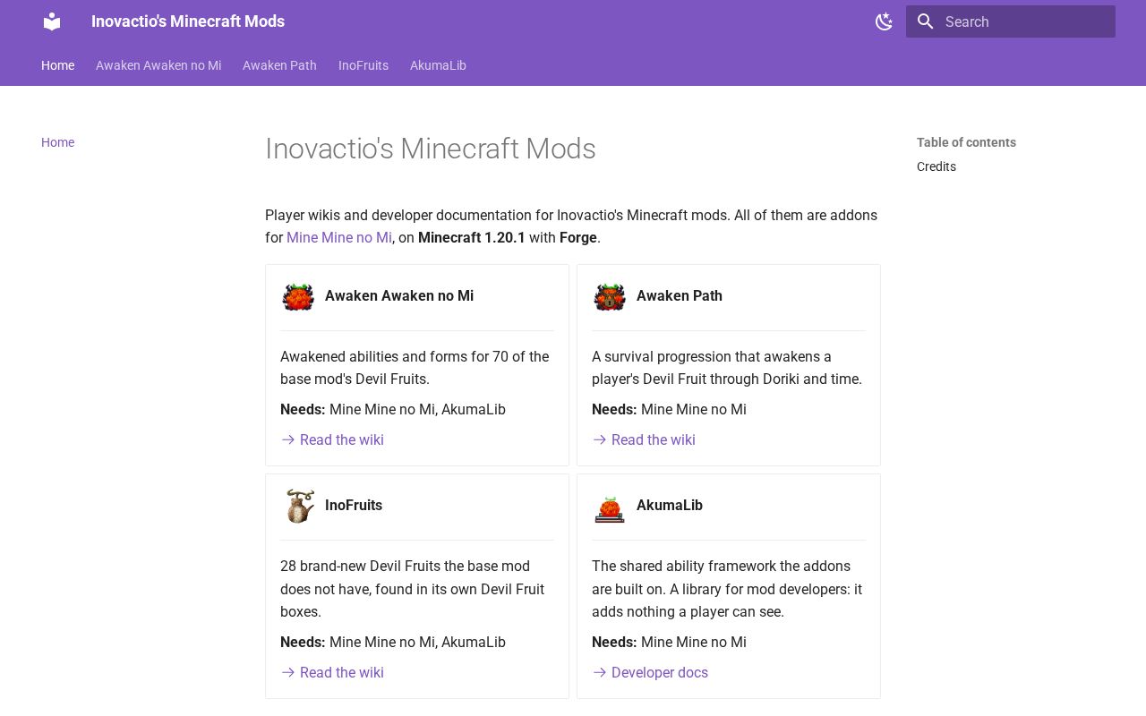1146x716 pixels.
Task: Click the Awaken Awaken no Mi card title
Action: [399, 295]
